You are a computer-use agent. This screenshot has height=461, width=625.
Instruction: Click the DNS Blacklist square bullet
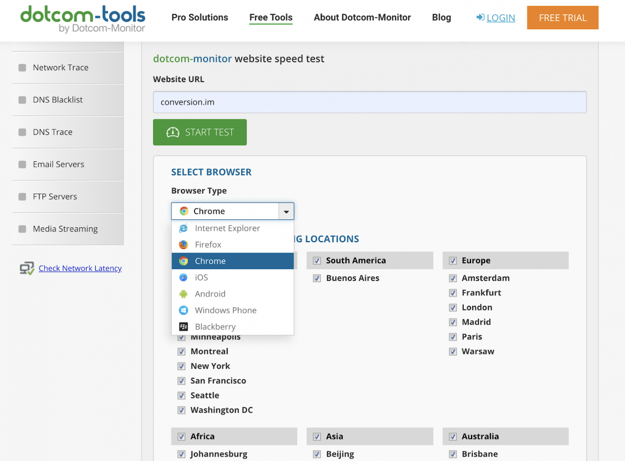click(x=22, y=100)
